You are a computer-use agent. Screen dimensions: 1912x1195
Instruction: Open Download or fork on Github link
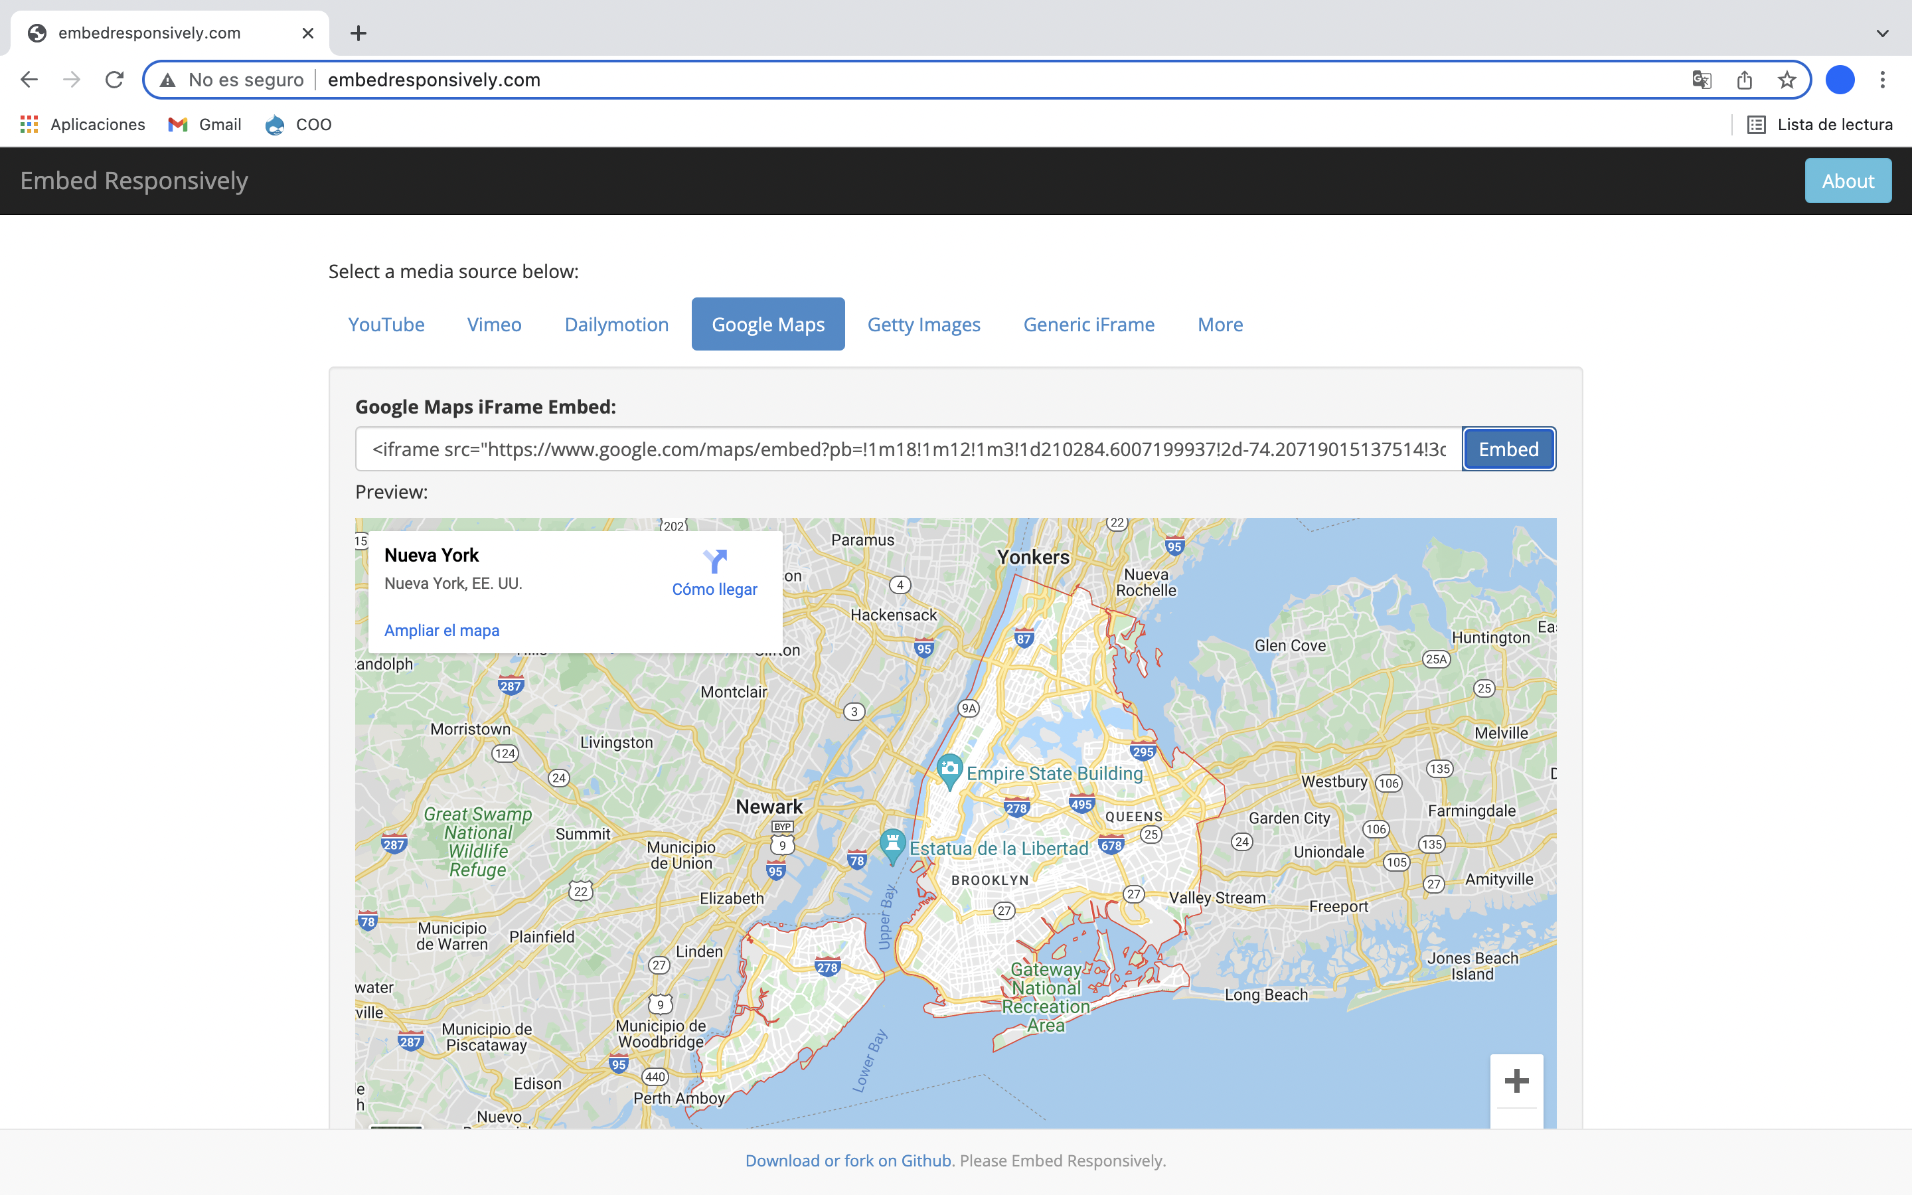(848, 1160)
